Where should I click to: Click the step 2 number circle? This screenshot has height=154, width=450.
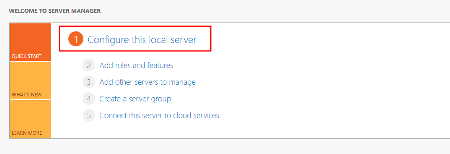(89, 66)
